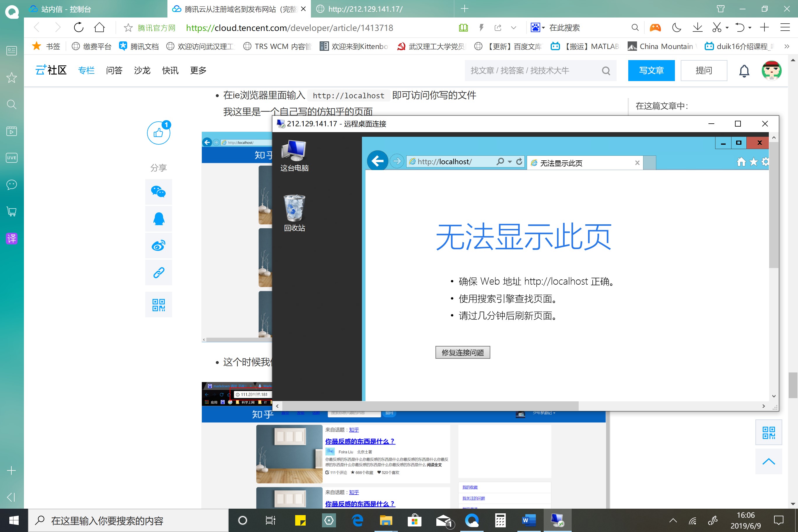Share article to WeChat
The image size is (798, 532).
tap(158, 192)
